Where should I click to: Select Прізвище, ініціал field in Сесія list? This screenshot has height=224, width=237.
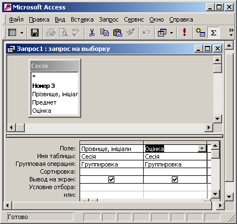pyautogui.click(x=55, y=94)
